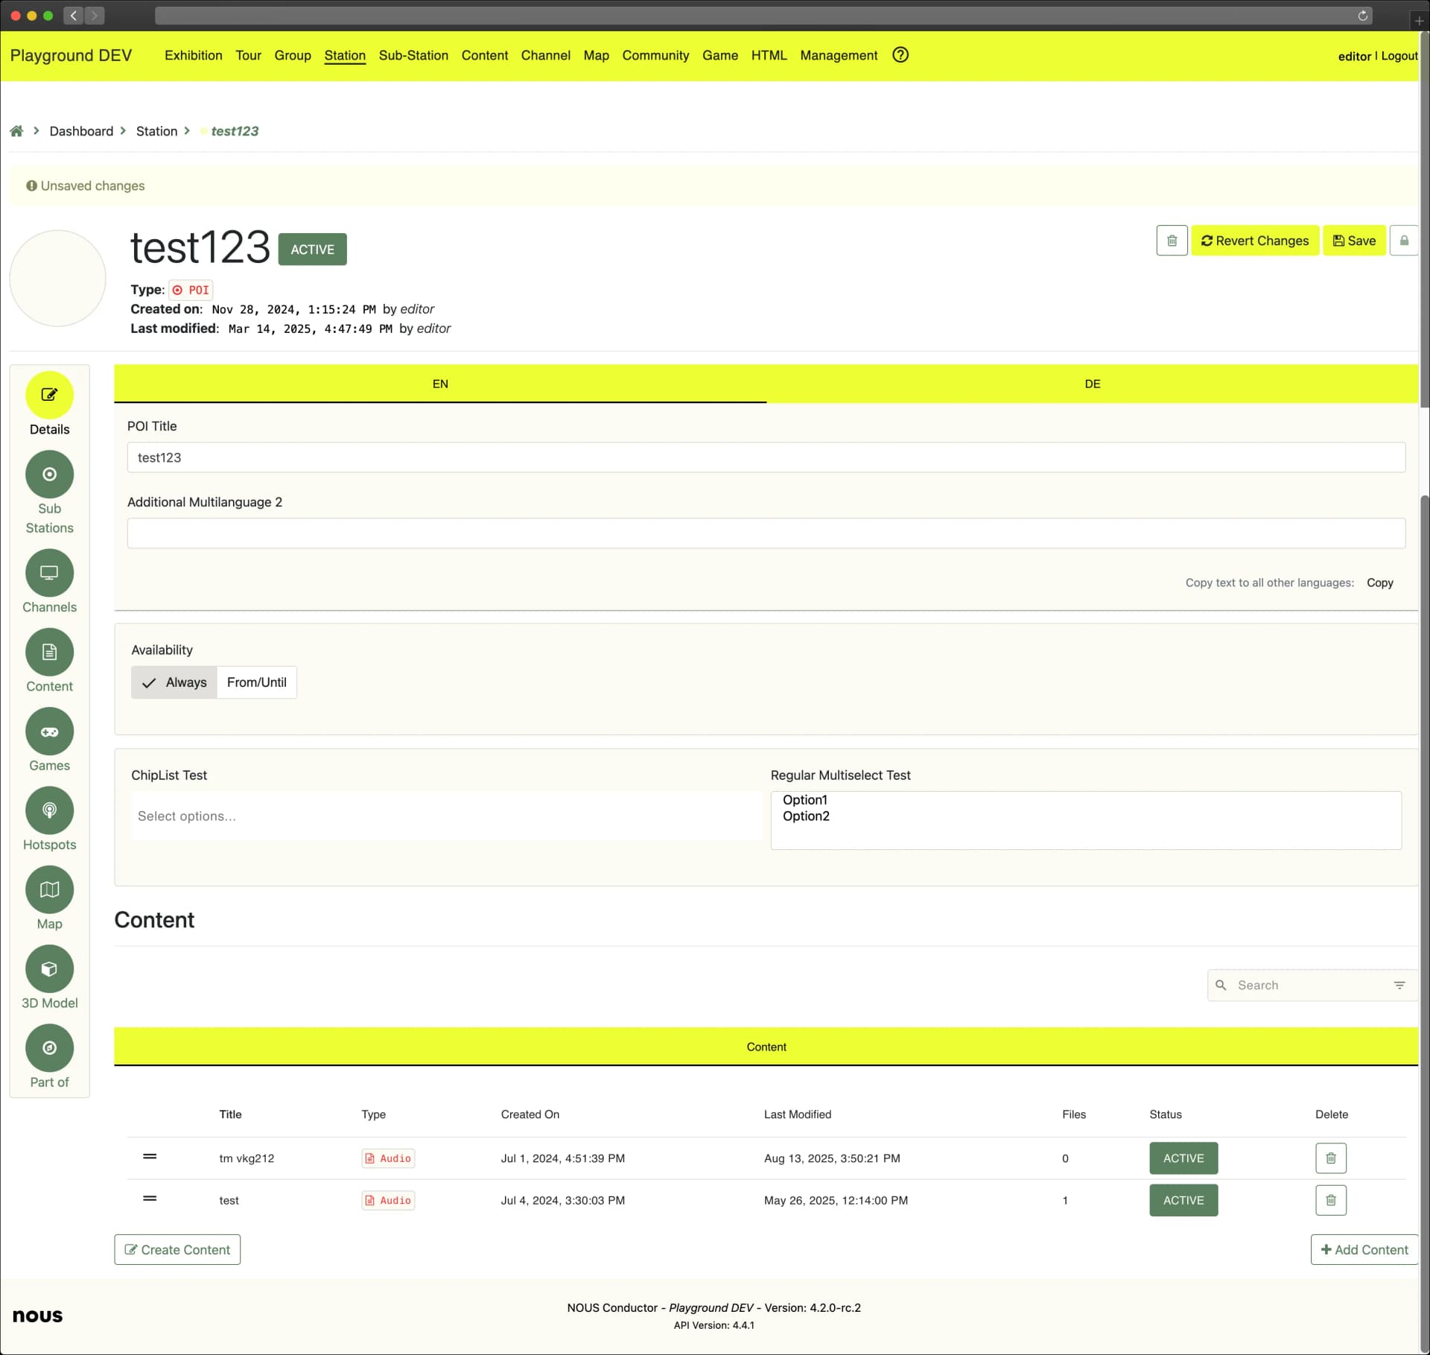This screenshot has width=1430, height=1355.
Task: Click the home icon in breadcrumb
Action: click(x=16, y=131)
